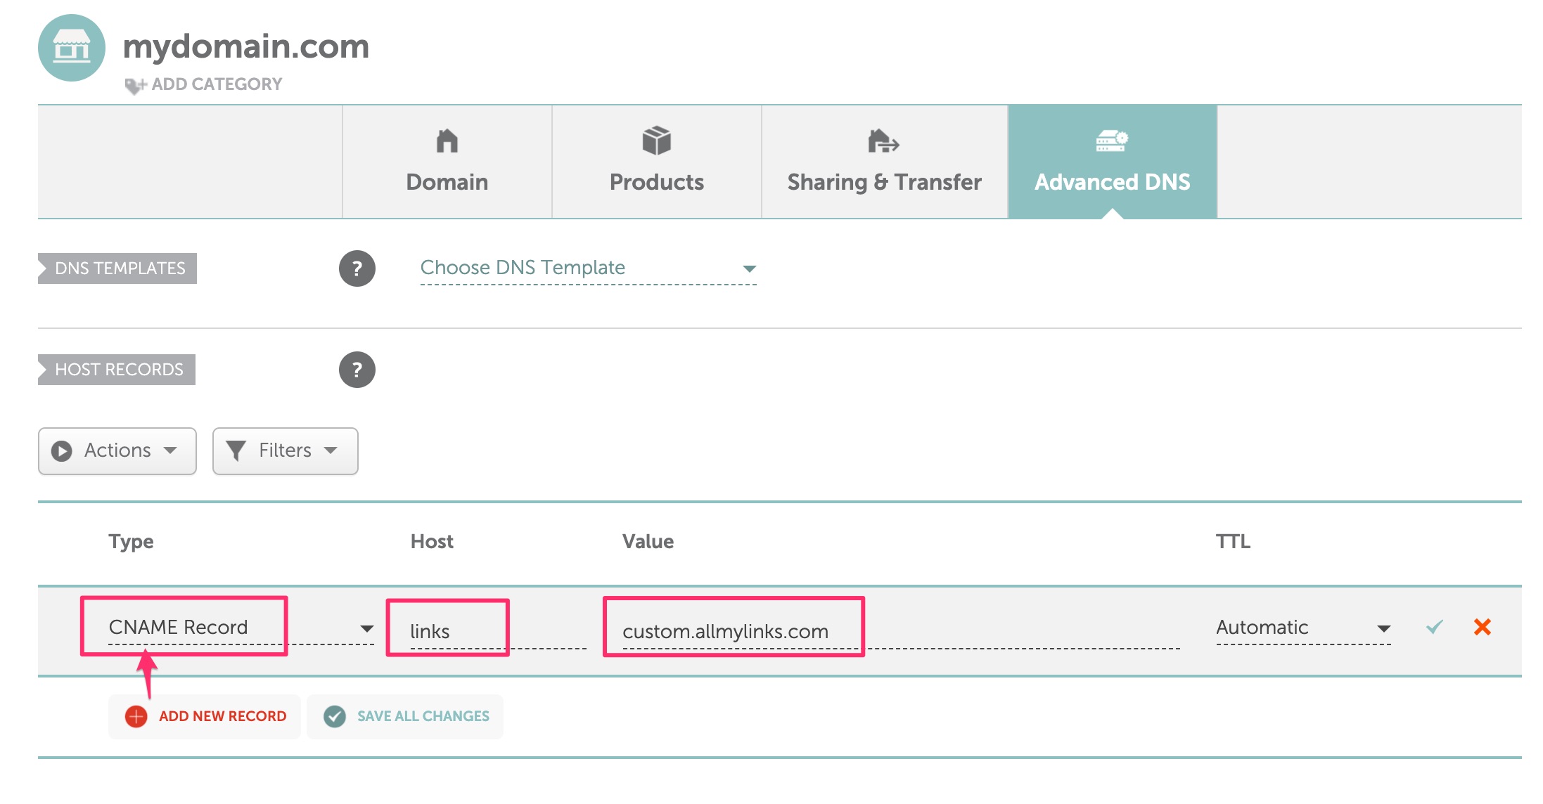Click the house icon in Domain tab
1543x804 pixels.
(x=447, y=141)
